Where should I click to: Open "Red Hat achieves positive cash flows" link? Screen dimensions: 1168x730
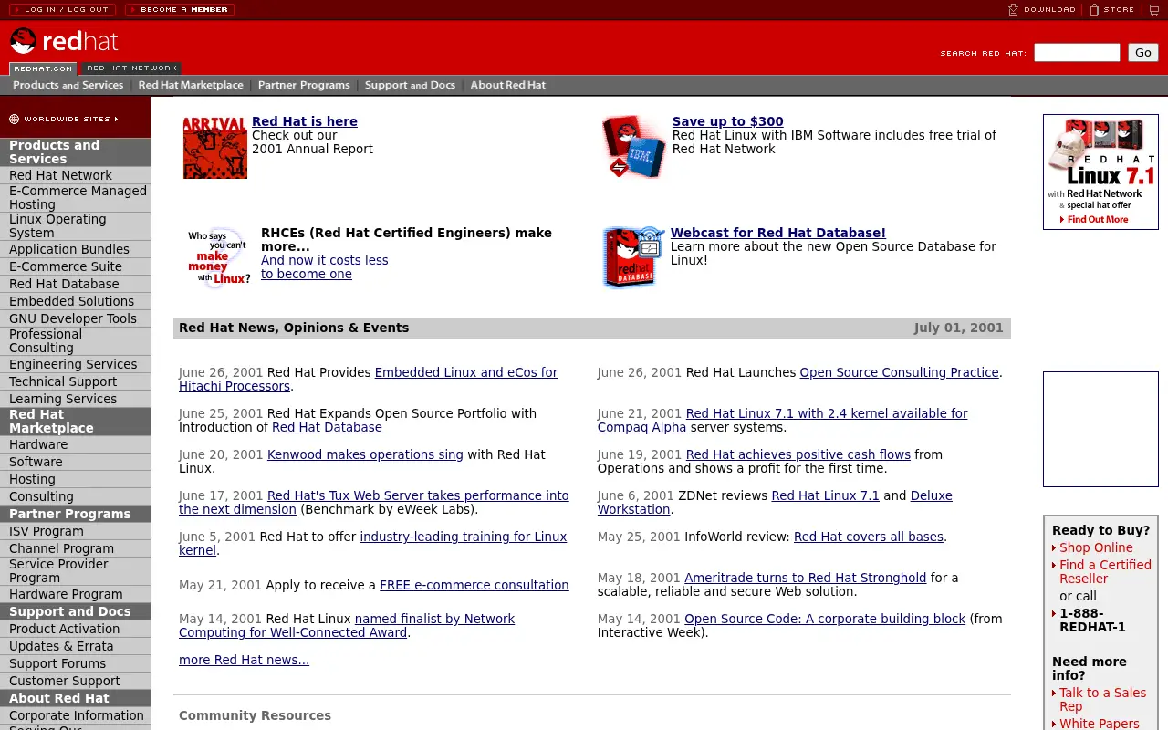coord(798,454)
